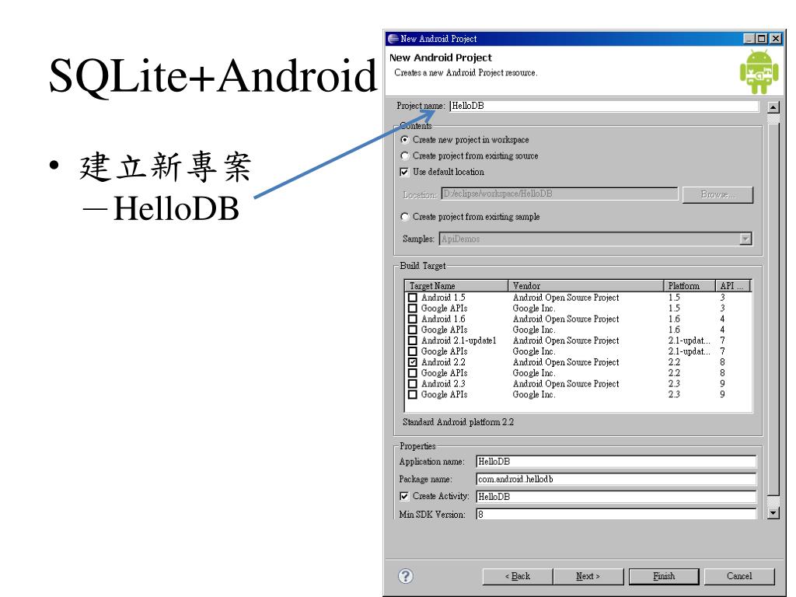The width and height of the screenshot is (796, 597).
Task: Check the Android 1.5 target
Action: (x=413, y=298)
